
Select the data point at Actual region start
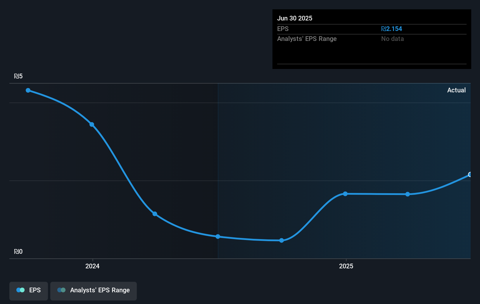[x=218, y=236]
